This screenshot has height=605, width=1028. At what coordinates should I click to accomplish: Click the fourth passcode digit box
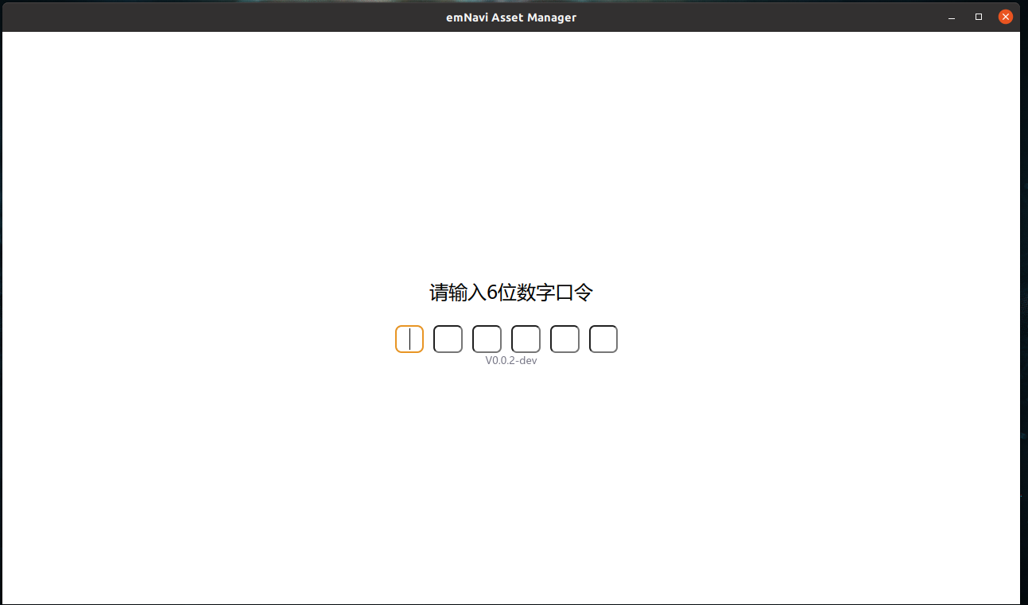(x=526, y=339)
